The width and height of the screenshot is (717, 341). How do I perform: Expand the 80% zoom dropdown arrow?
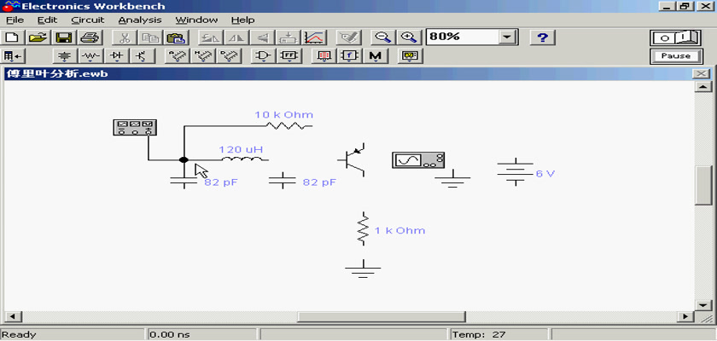click(x=507, y=38)
